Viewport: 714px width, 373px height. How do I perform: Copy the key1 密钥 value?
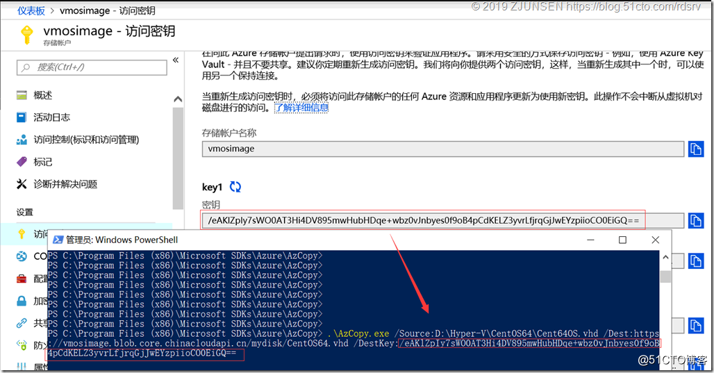(x=696, y=220)
